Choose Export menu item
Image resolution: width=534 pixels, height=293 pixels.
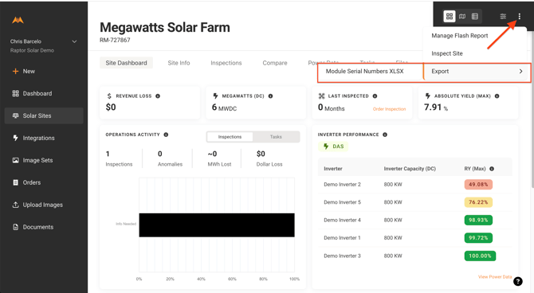477,72
